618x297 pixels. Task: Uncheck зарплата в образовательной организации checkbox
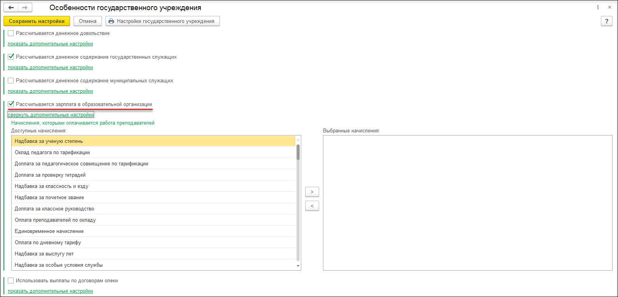[x=11, y=104]
